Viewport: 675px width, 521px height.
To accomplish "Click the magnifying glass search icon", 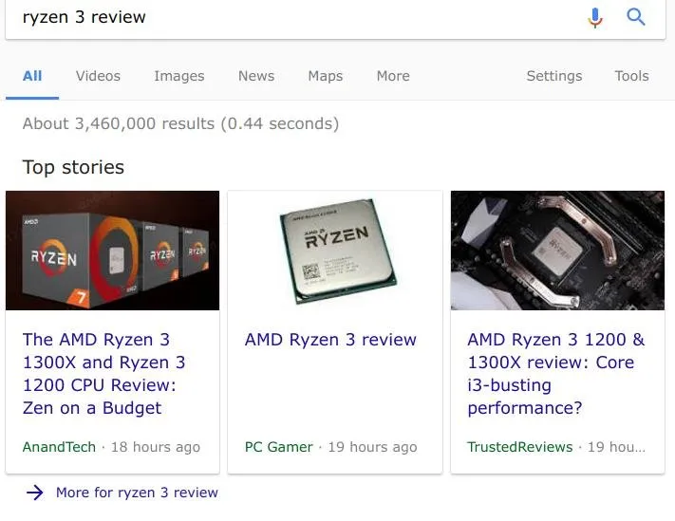I will click(x=635, y=17).
